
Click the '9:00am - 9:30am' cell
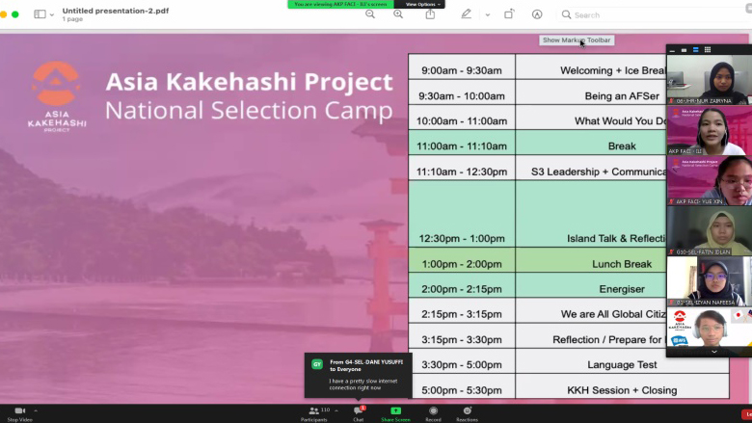462,66
